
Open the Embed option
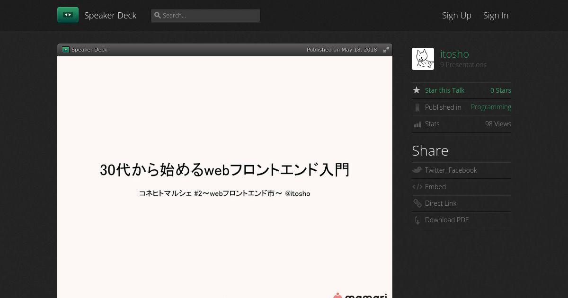point(435,187)
